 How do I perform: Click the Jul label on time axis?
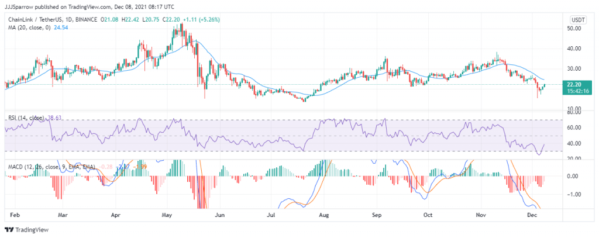coord(271,215)
